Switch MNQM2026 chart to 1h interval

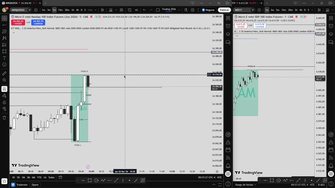tap(73, 10)
